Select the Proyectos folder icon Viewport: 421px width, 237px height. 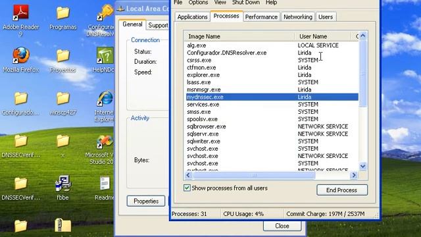(x=63, y=55)
